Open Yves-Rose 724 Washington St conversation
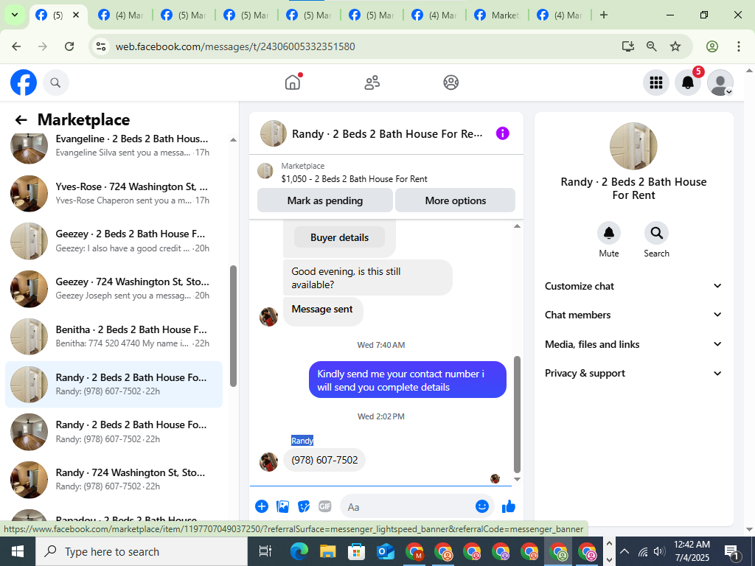This screenshot has height=566, width=755. pyautogui.click(x=114, y=193)
